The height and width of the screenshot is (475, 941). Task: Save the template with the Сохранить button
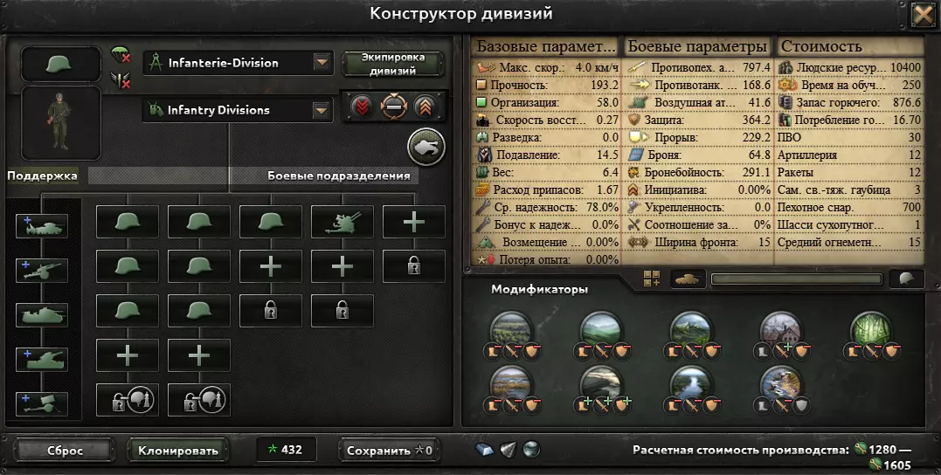click(389, 451)
